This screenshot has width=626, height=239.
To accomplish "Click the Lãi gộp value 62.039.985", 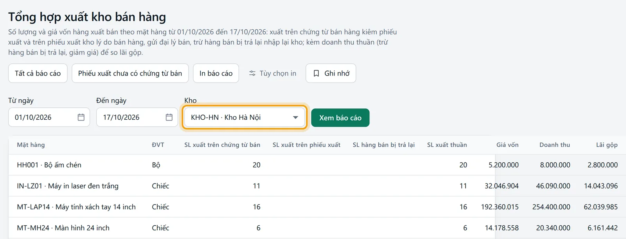I will [601, 207].
